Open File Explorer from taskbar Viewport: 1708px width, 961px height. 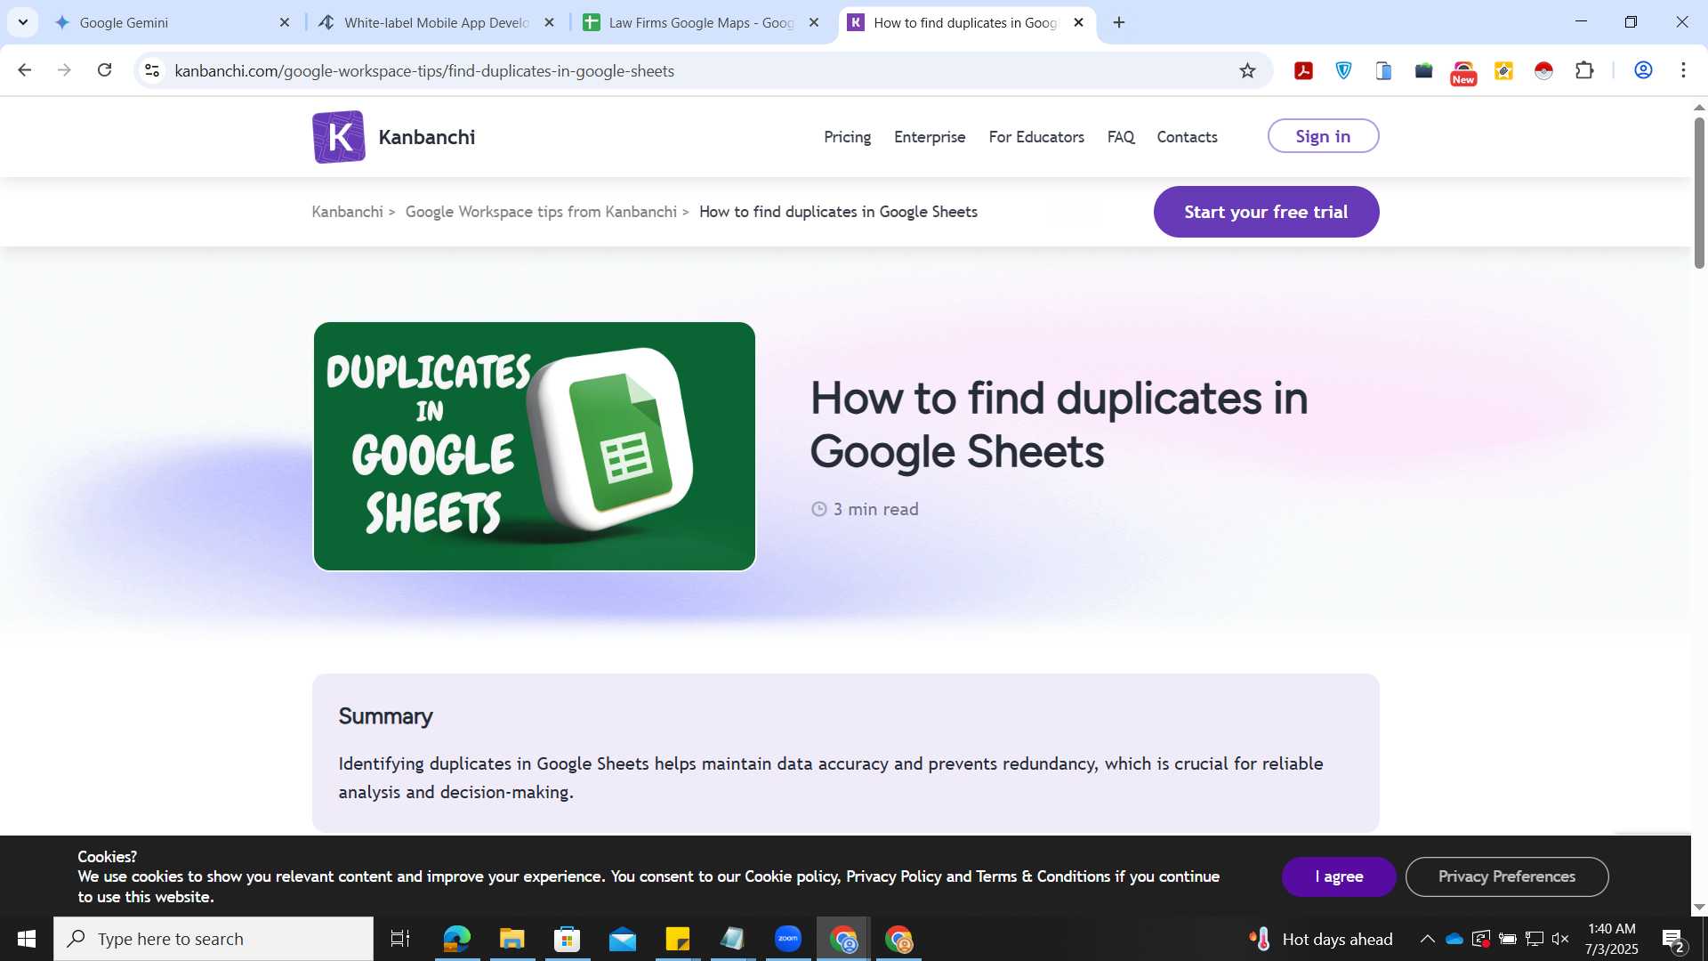512,939
